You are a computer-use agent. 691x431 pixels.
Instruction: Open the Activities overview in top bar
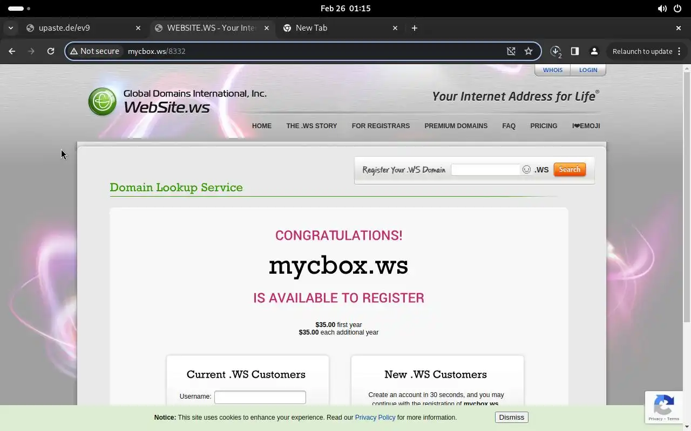(x=19, y=9)
